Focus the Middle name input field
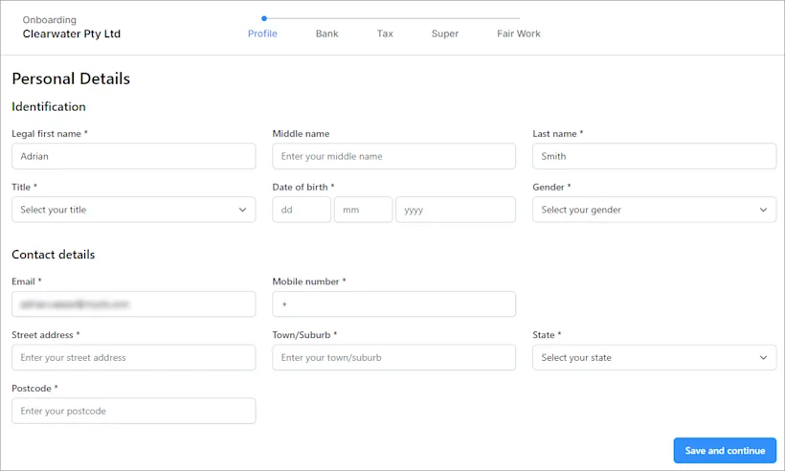The width and height of the screenshot is (785, 471). click(x=394, y=156)
